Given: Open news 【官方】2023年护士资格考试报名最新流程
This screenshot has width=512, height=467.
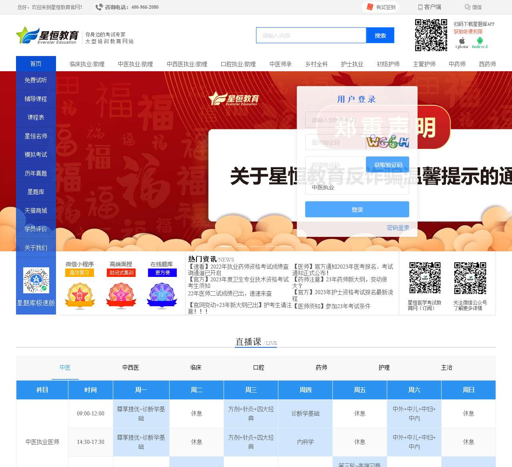Looking at the screenshot, I should pos(343,295).
